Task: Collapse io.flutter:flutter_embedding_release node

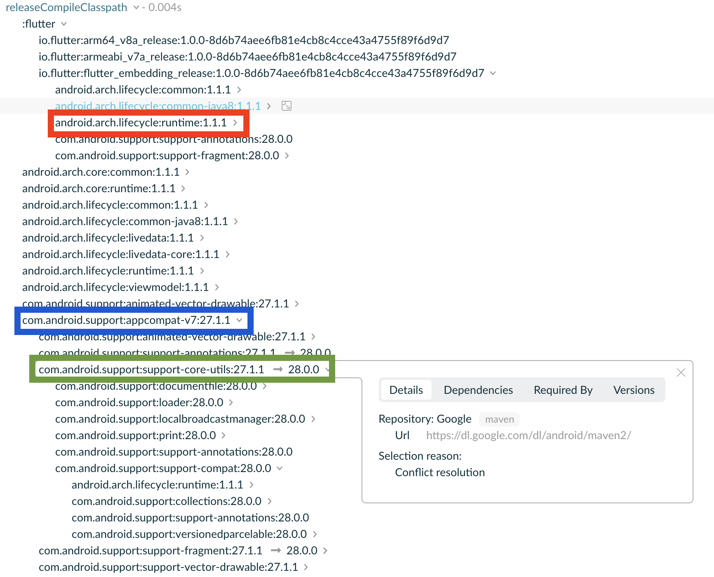Action: 493,73
